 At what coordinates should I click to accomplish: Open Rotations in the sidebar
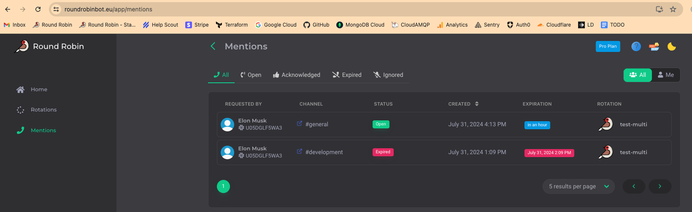[x=36, y=110]
